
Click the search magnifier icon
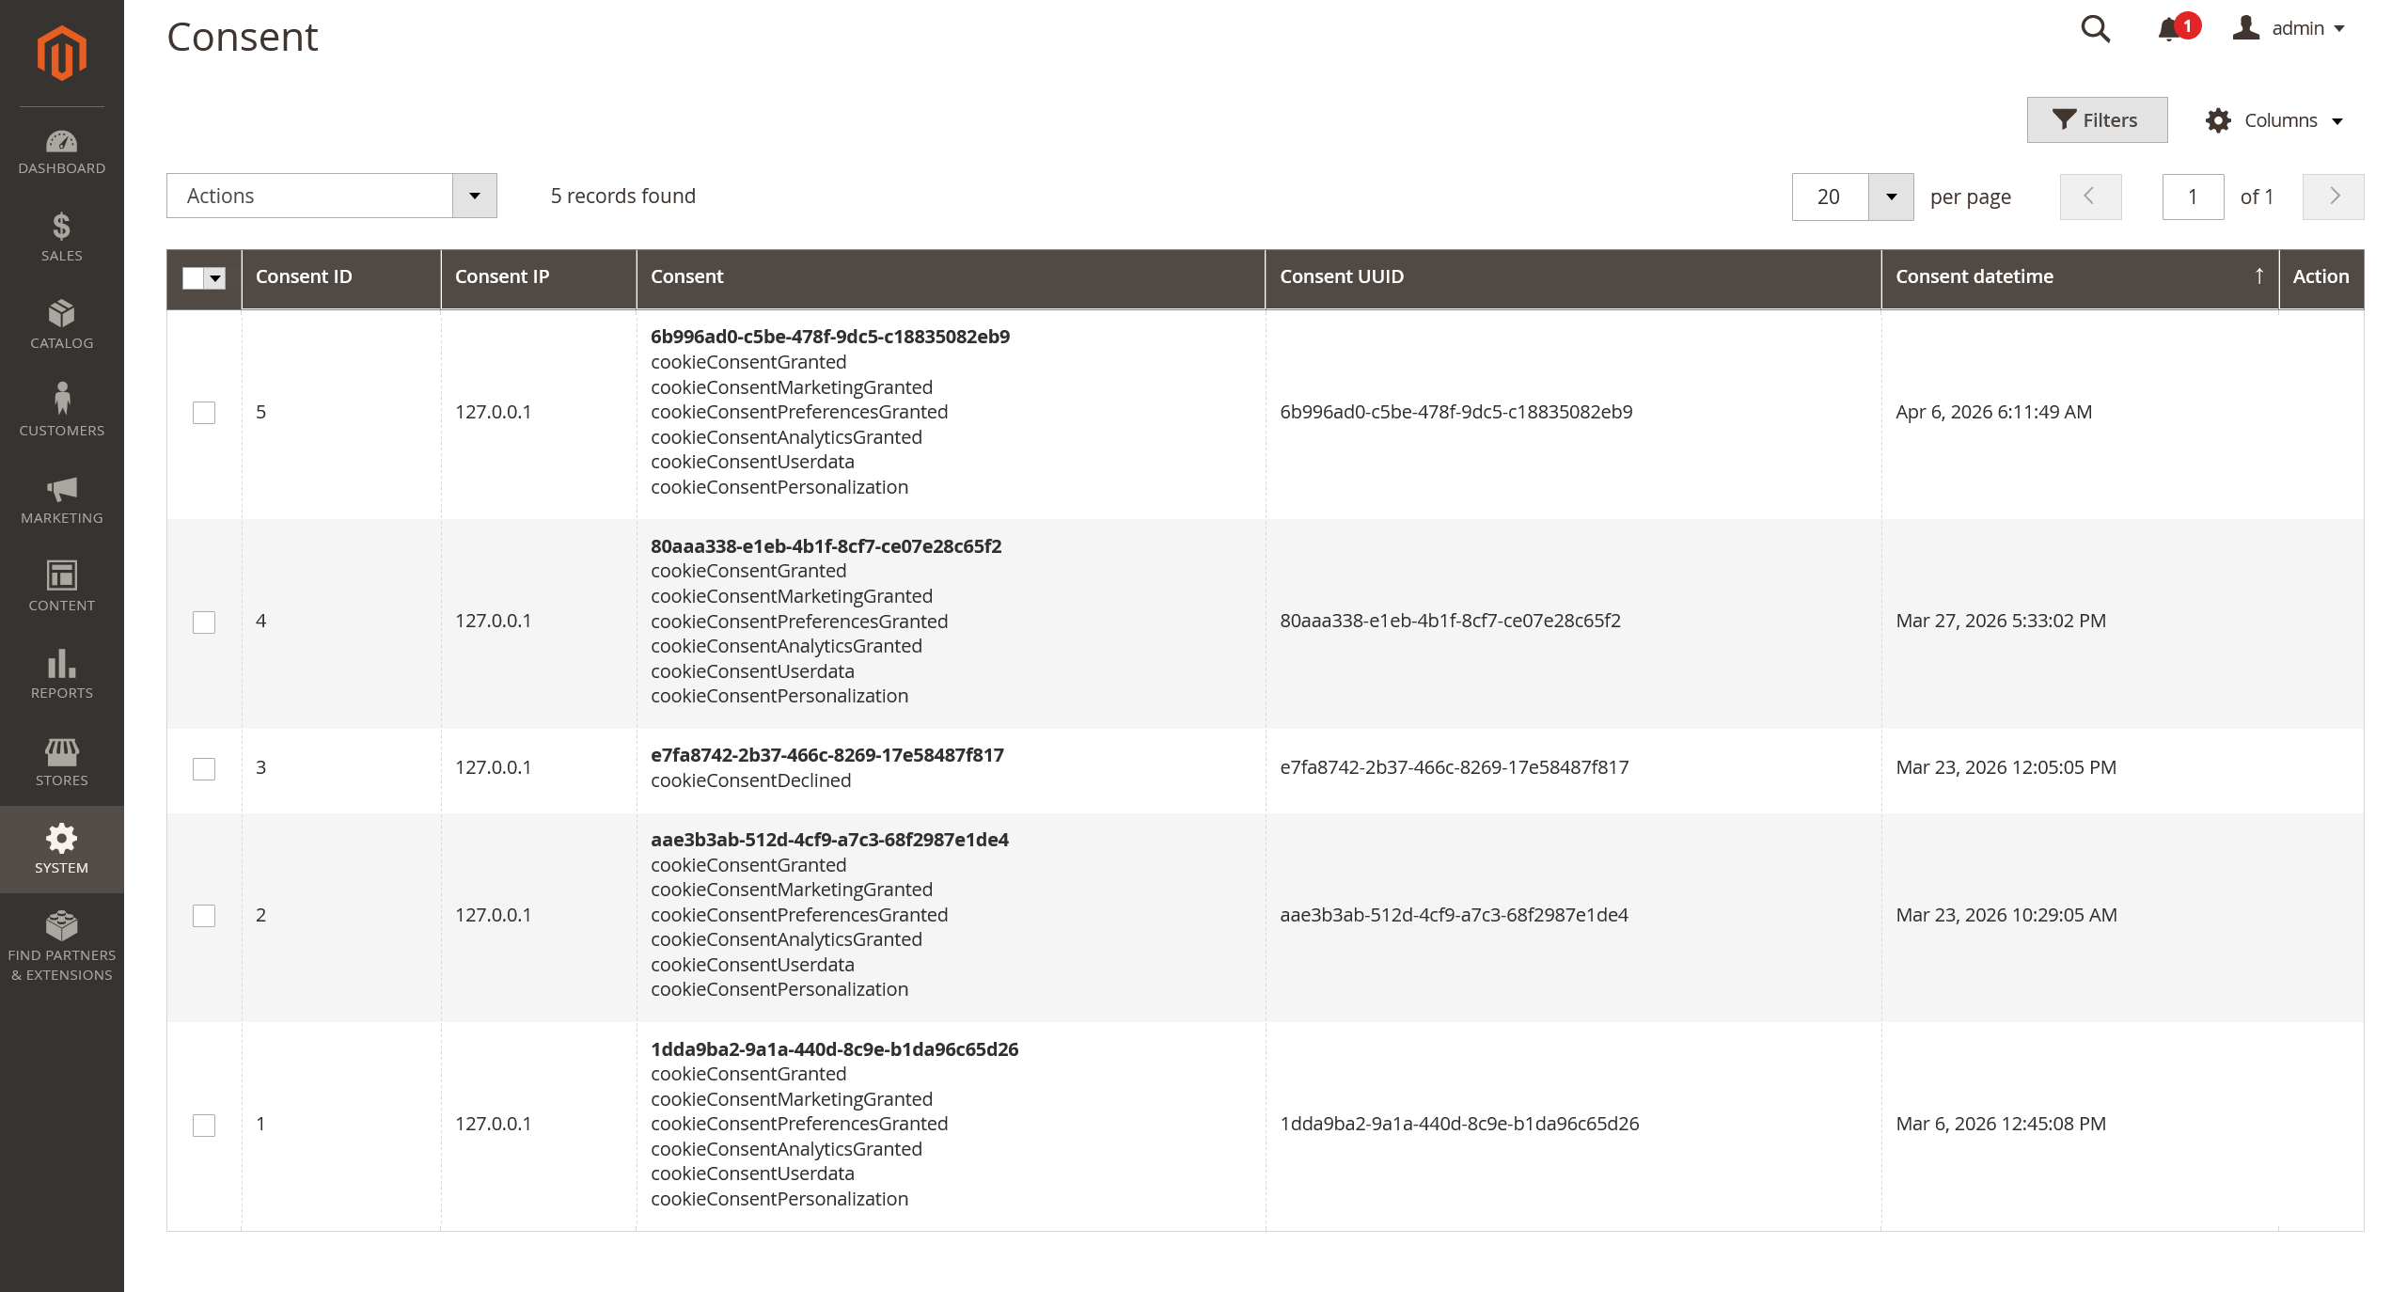tap(2096, 28)
